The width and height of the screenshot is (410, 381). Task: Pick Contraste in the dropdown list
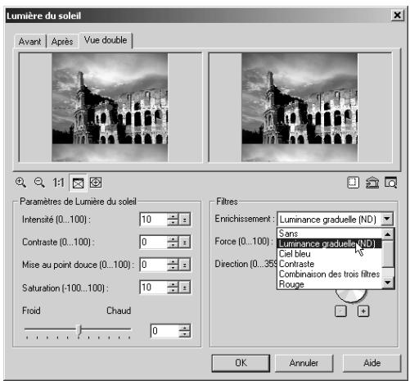coord(329,264)
